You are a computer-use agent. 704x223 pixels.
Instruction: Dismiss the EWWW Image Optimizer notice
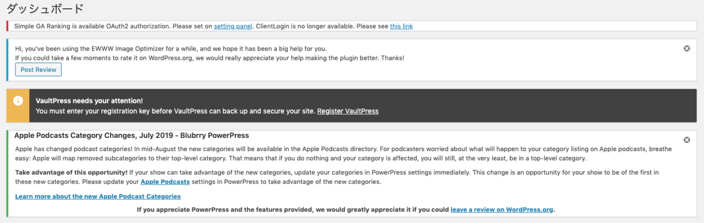coord(686,48)
